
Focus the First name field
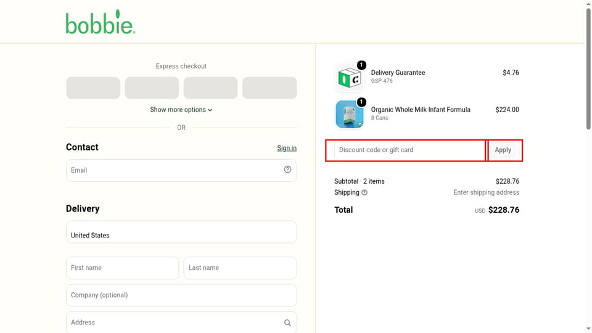pos(122,268)
